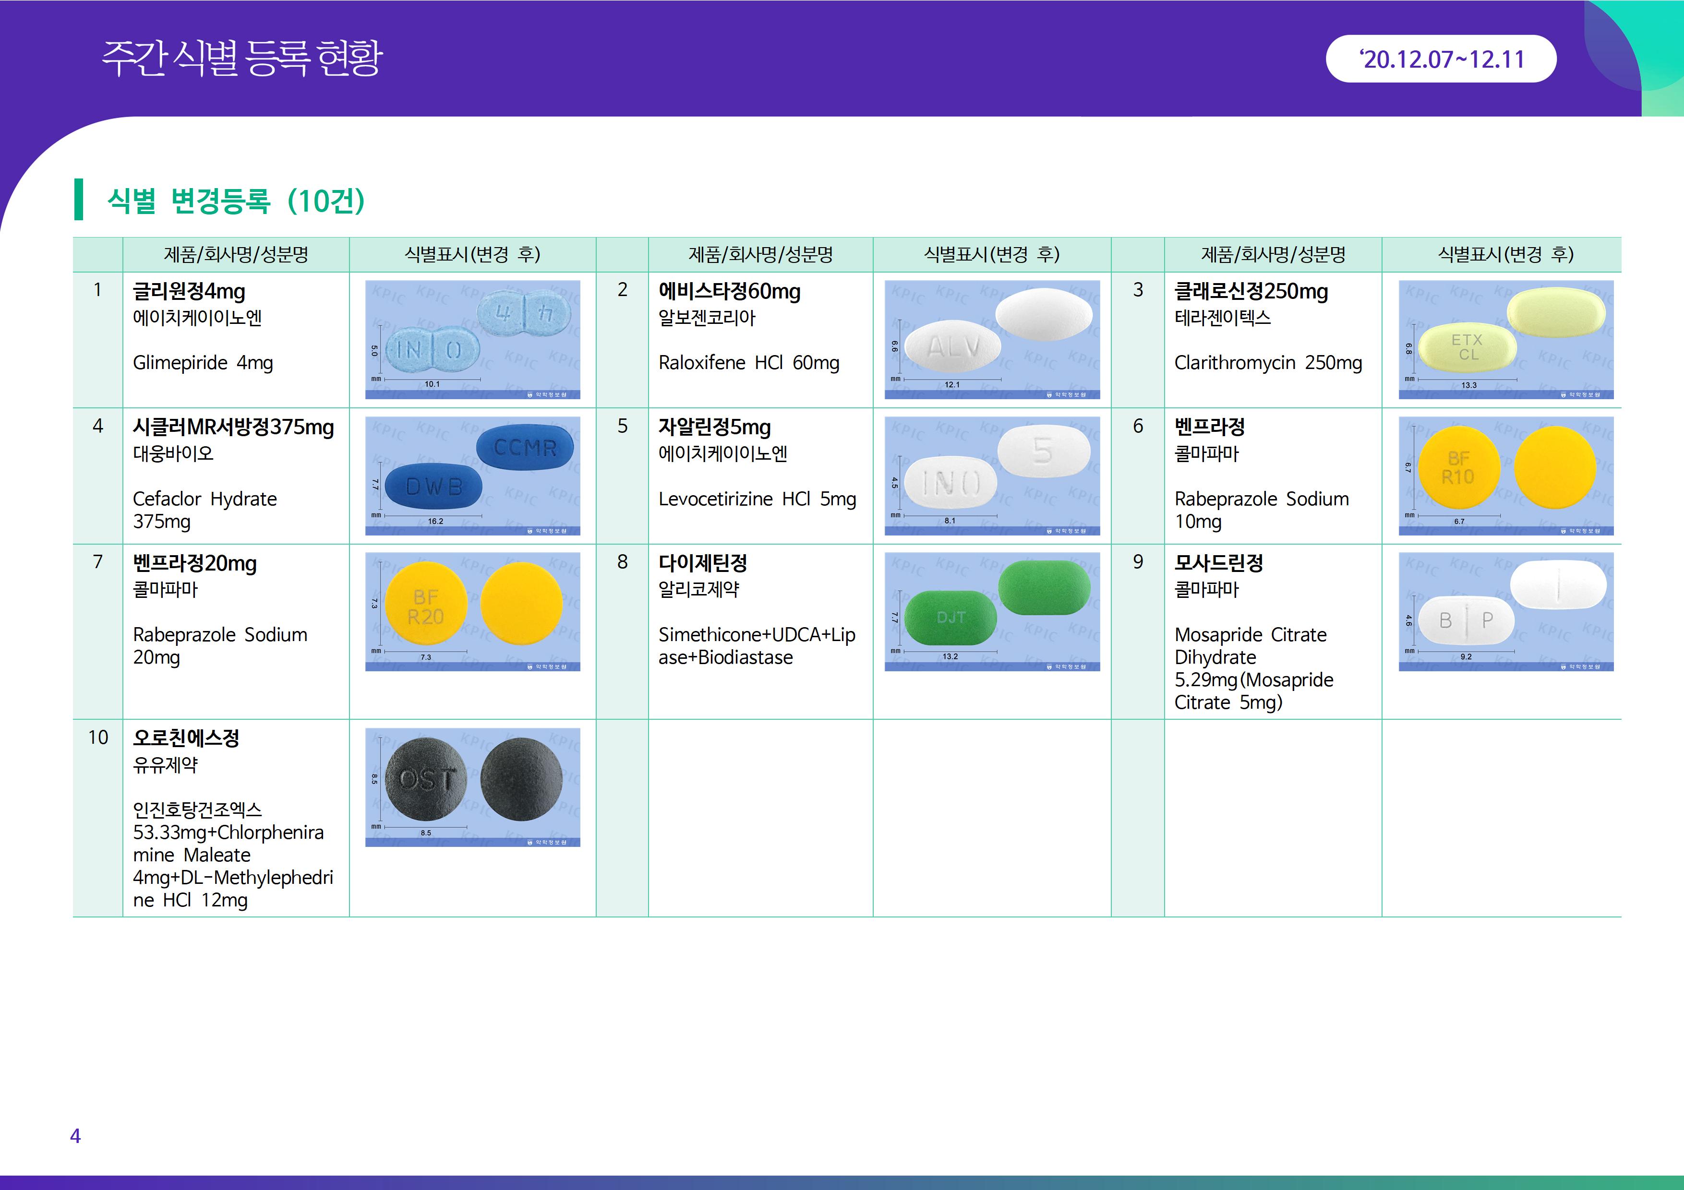This screenshot has height=1190, width=1684.
Task: Click the 시클러MR서방정375mg product name
Action: [x=233, y=427]
